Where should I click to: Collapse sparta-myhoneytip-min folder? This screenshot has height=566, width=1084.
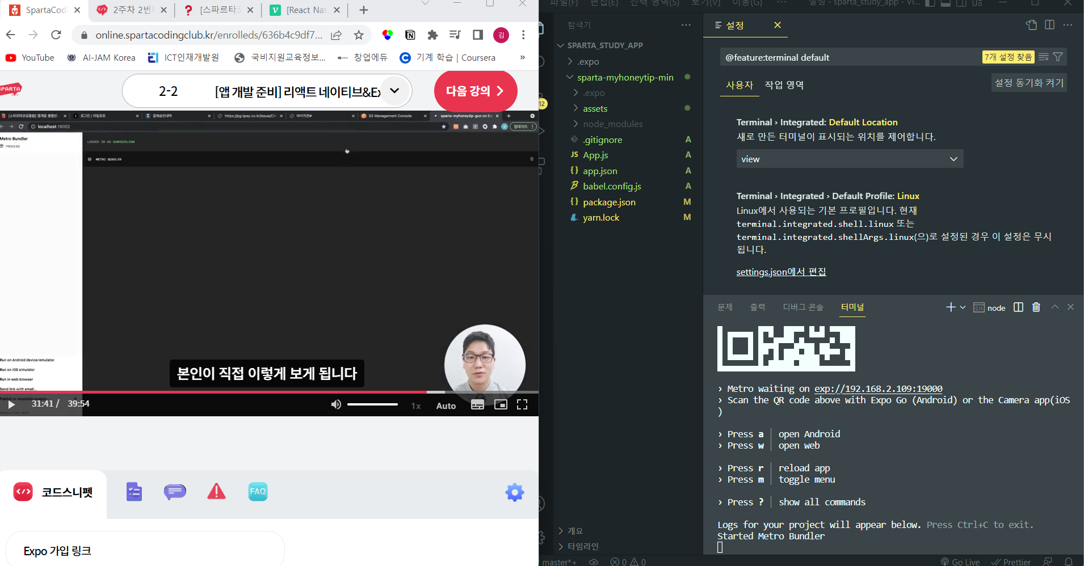pyautogui.click(x=625, y=77)
